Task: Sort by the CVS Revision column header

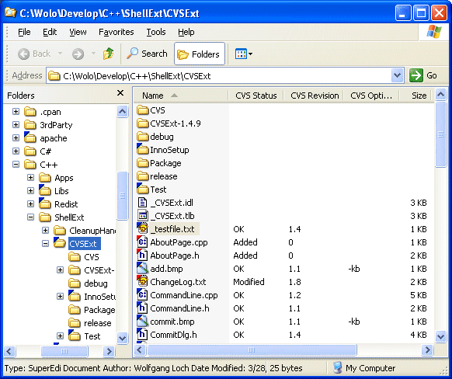Action: click(x=315, y=96)
